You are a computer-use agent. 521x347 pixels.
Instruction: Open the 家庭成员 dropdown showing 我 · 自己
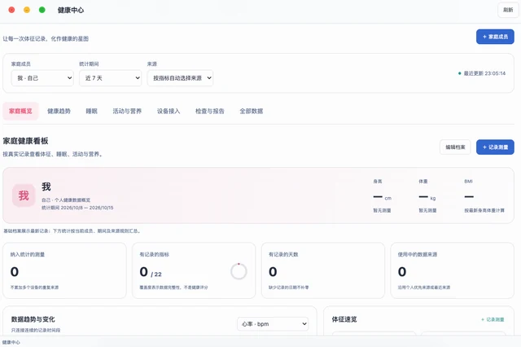point(42,78)
